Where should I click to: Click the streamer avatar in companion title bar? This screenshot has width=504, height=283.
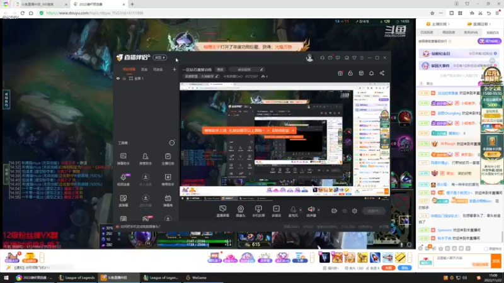tap(309, 58)
